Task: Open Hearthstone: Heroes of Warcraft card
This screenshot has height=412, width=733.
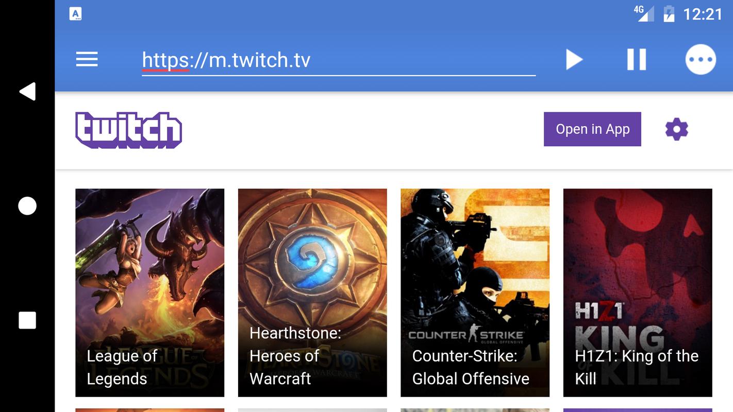Action: [x=312, y=293]
